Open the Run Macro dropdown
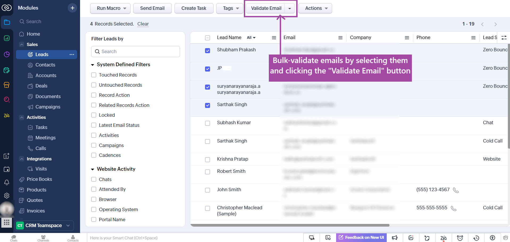510x242 pixels. click(x=110, y=8)
